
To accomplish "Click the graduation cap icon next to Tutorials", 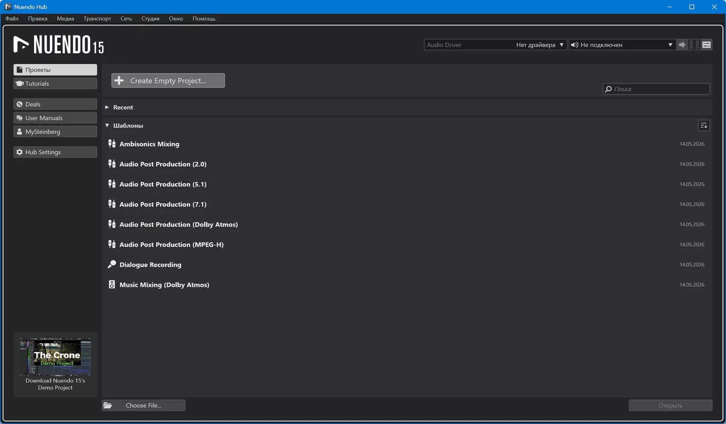I will [x=20, y=84].
